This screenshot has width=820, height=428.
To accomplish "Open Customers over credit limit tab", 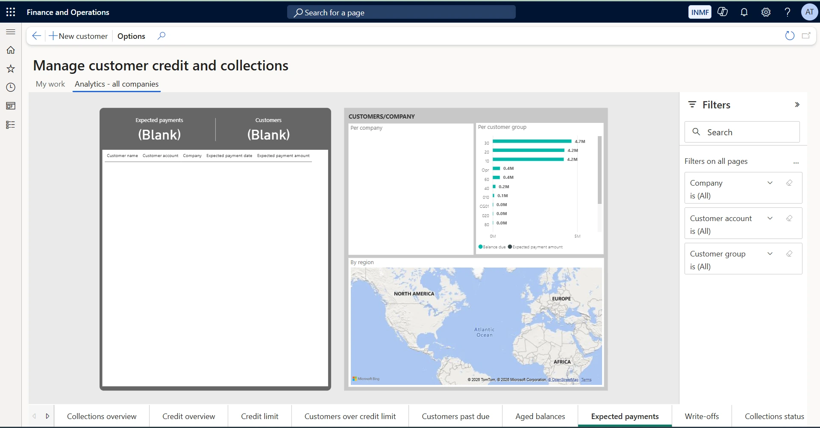I will coord(350,416).
